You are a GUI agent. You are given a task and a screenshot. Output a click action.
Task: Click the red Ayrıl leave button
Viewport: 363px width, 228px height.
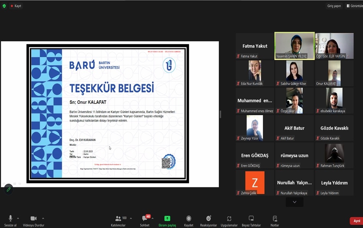coord(356,221)
